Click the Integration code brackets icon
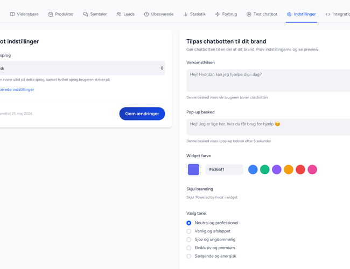This screenshot has width=350, height=269. coord(328,14)
